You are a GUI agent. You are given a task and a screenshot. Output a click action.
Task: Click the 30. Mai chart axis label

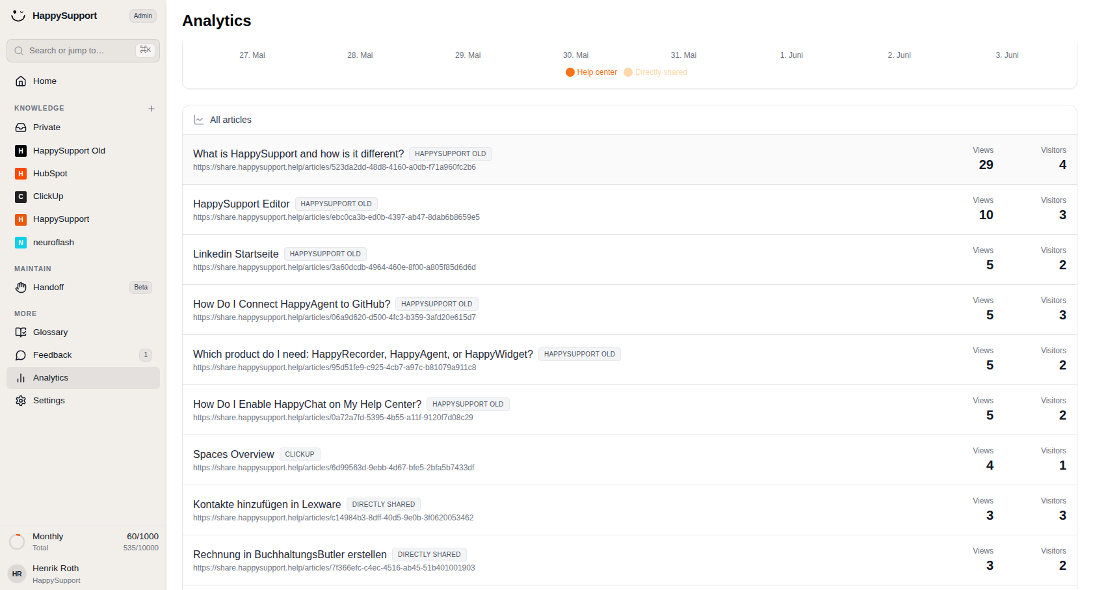pos(575,55)
